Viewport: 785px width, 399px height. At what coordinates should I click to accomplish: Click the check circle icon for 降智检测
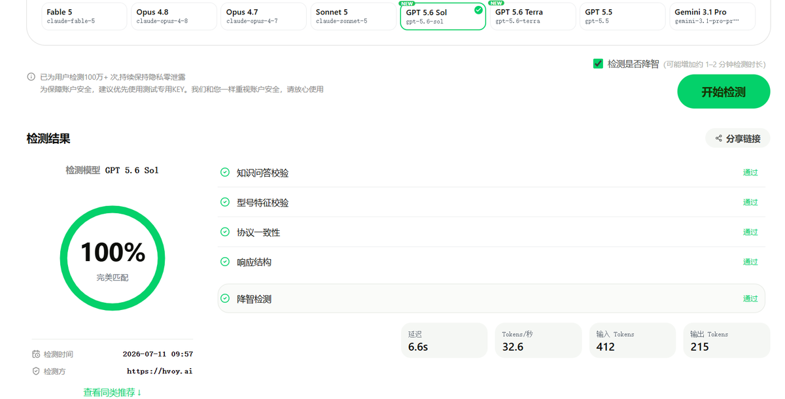(225, 298)
